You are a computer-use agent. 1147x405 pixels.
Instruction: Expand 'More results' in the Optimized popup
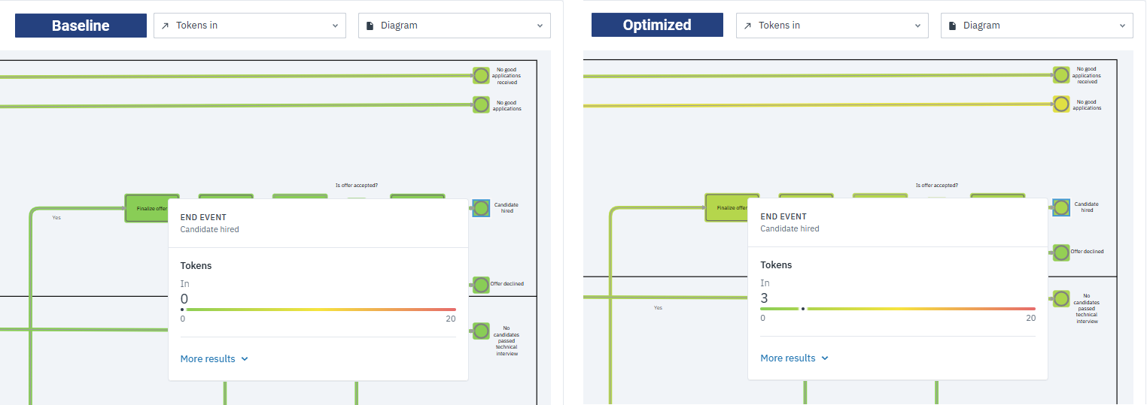pyautogui.click(x=794, y=358)
